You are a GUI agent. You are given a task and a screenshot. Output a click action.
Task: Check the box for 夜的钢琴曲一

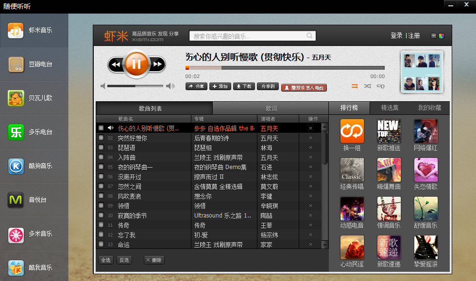click(x=101, y=167)
